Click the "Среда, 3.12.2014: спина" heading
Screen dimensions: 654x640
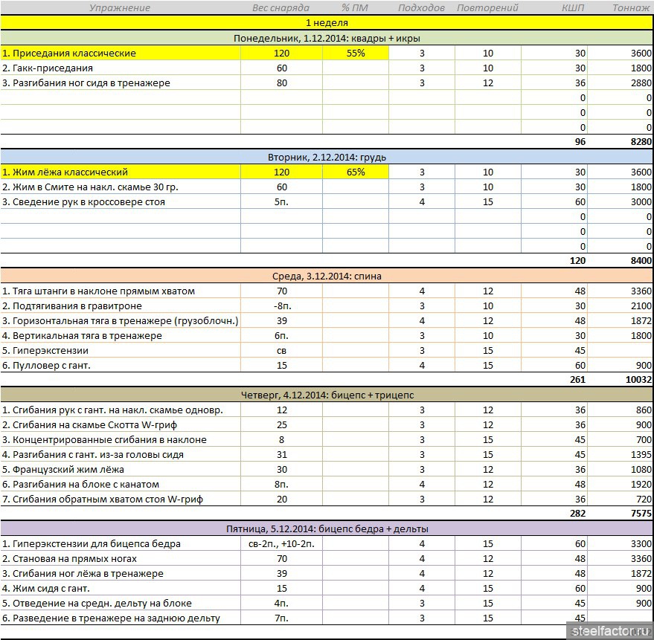point(327,277)
